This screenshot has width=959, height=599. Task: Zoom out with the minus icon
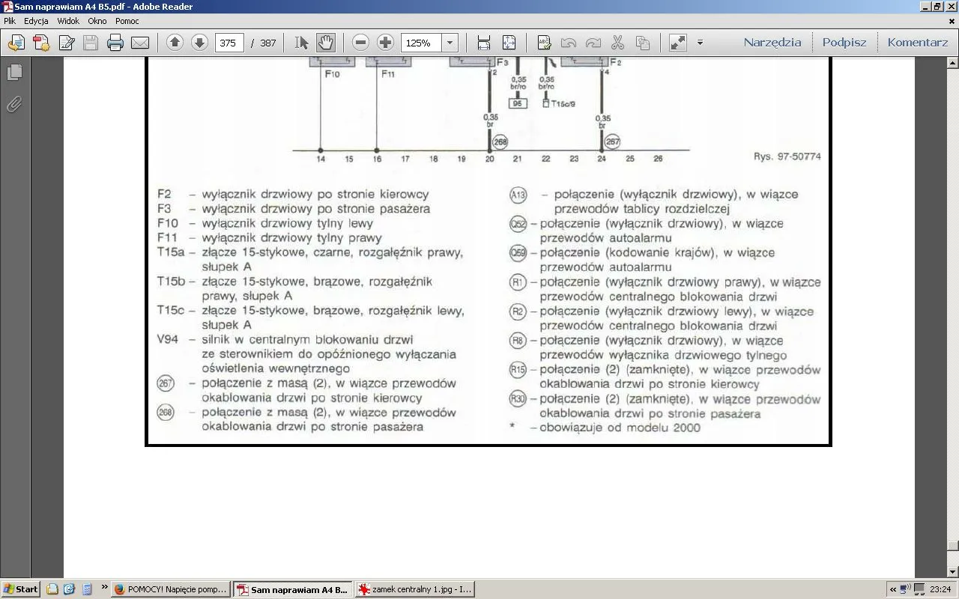point(360,43)
